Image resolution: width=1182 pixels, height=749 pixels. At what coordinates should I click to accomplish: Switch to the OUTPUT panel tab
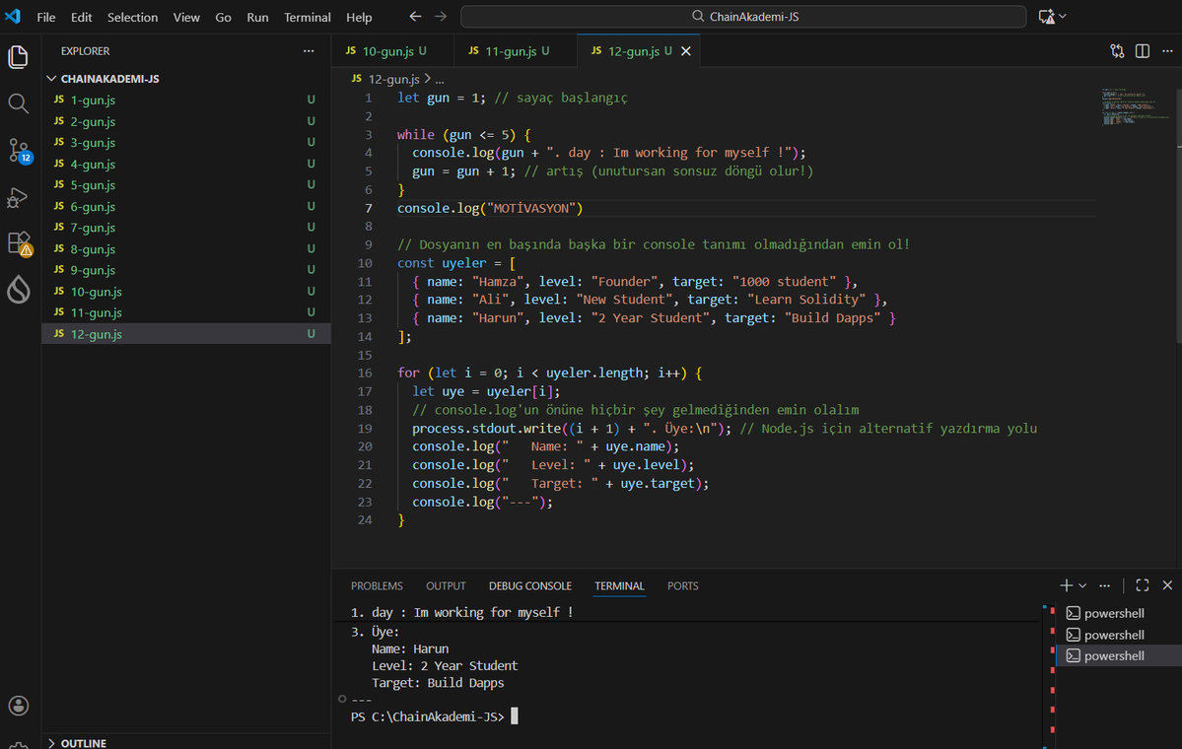[x=446, y=585]
